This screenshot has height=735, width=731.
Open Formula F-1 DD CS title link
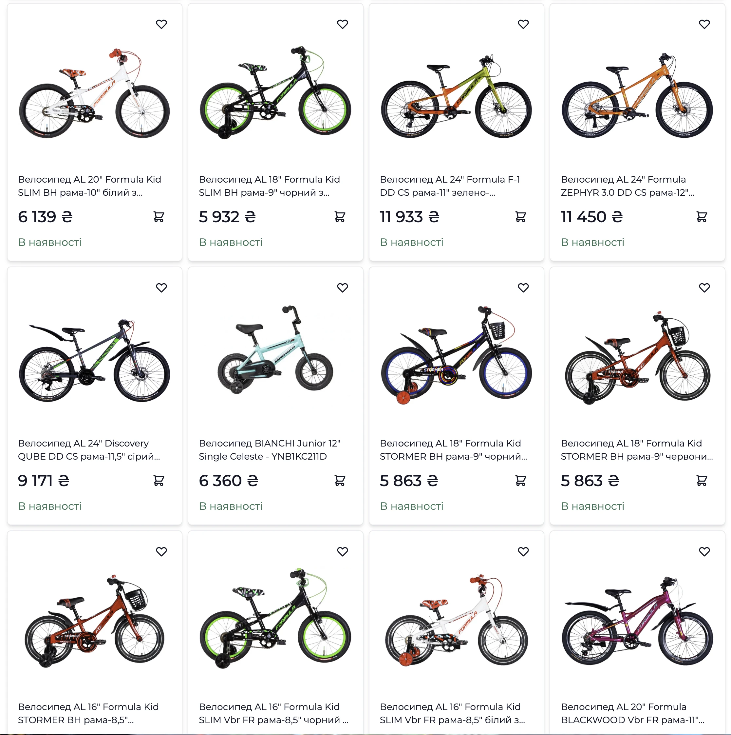(450, 186)
